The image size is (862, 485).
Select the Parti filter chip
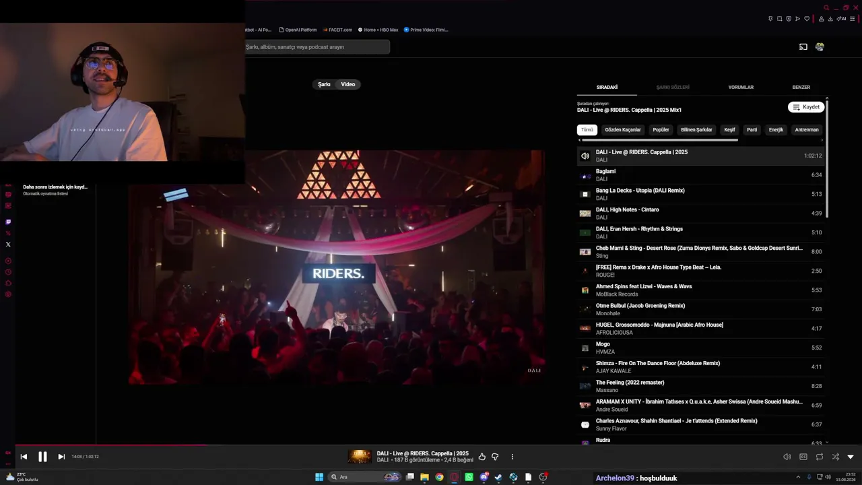[752, 130]
